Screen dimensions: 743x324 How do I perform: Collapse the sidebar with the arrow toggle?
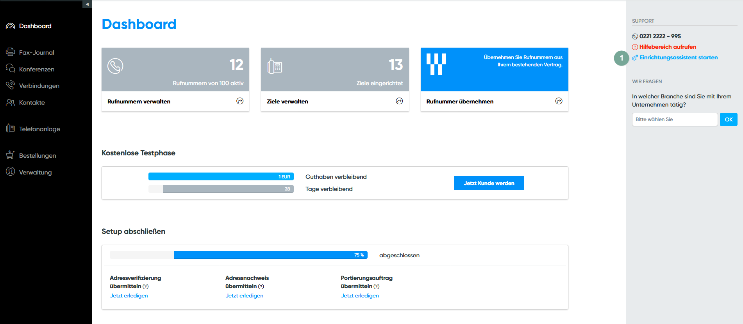[87, 4]
